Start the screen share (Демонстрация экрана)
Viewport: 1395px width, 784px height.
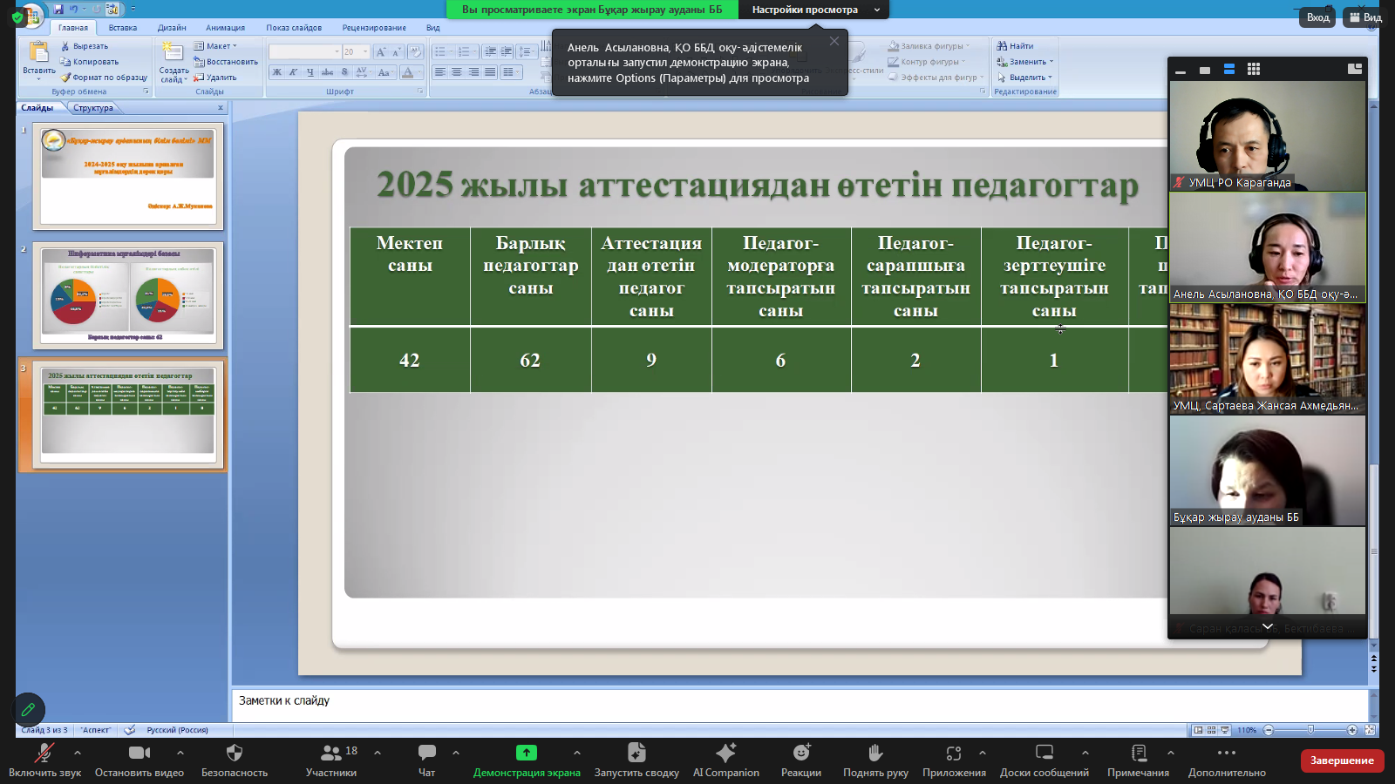point(527,754)
